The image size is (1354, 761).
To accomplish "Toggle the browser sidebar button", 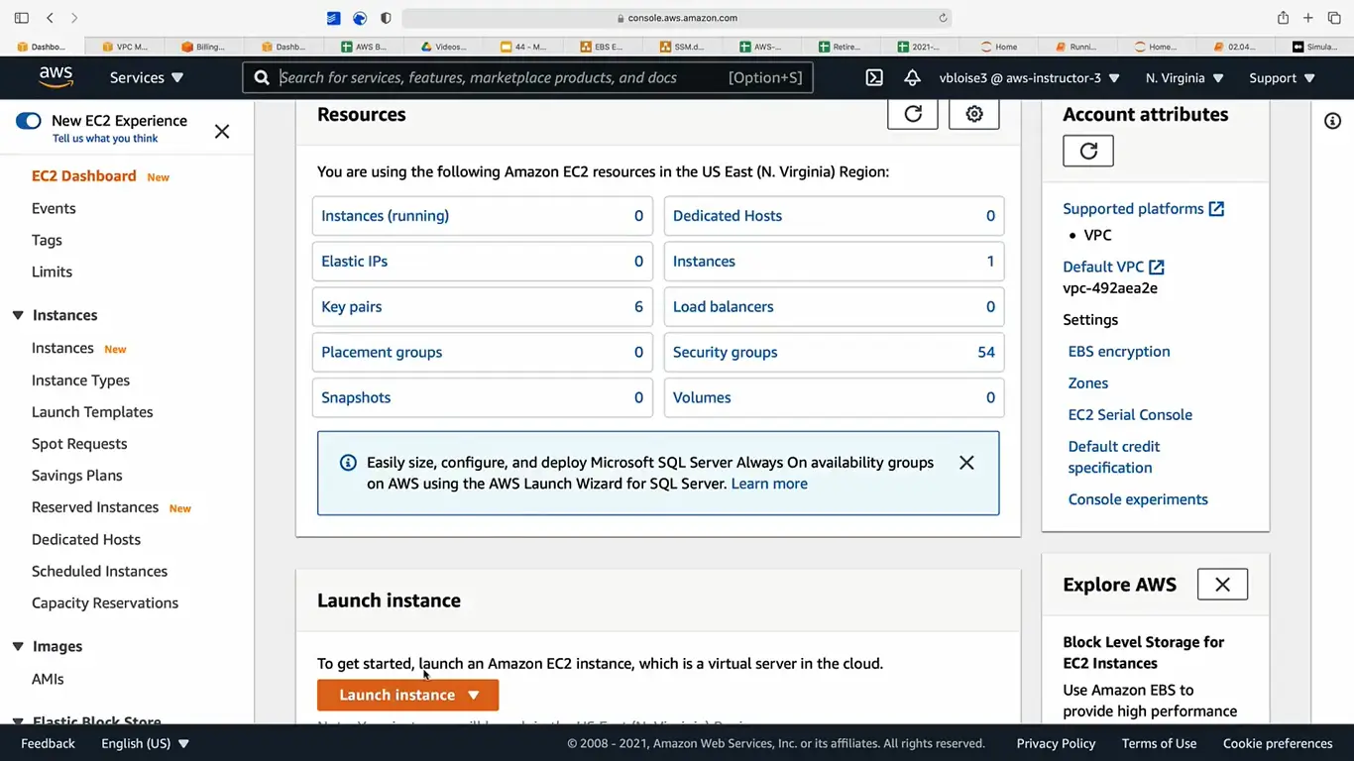I will (x=22, y=18).
